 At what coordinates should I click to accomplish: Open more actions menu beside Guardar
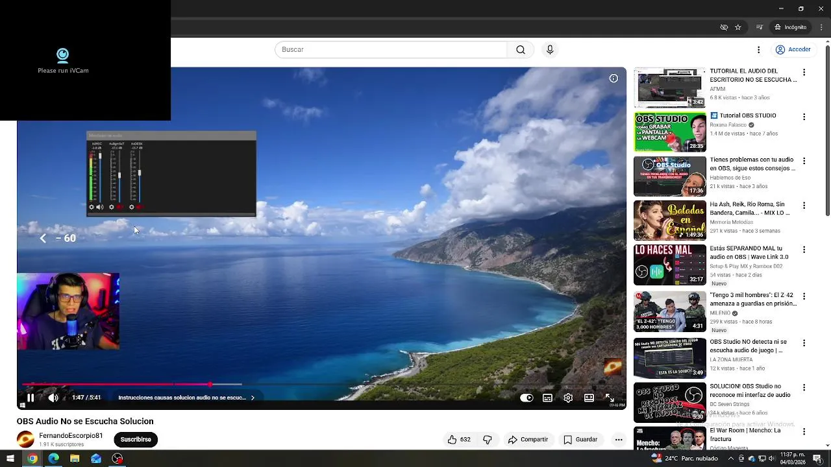[619, 440]
